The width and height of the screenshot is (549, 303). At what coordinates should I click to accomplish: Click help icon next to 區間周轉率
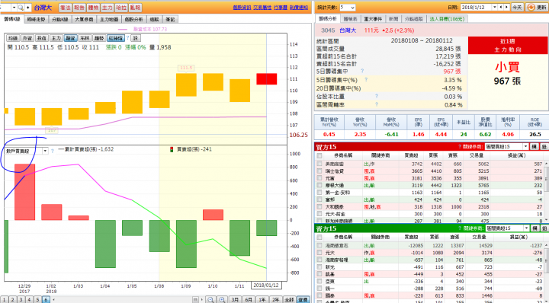click(377, 104)
